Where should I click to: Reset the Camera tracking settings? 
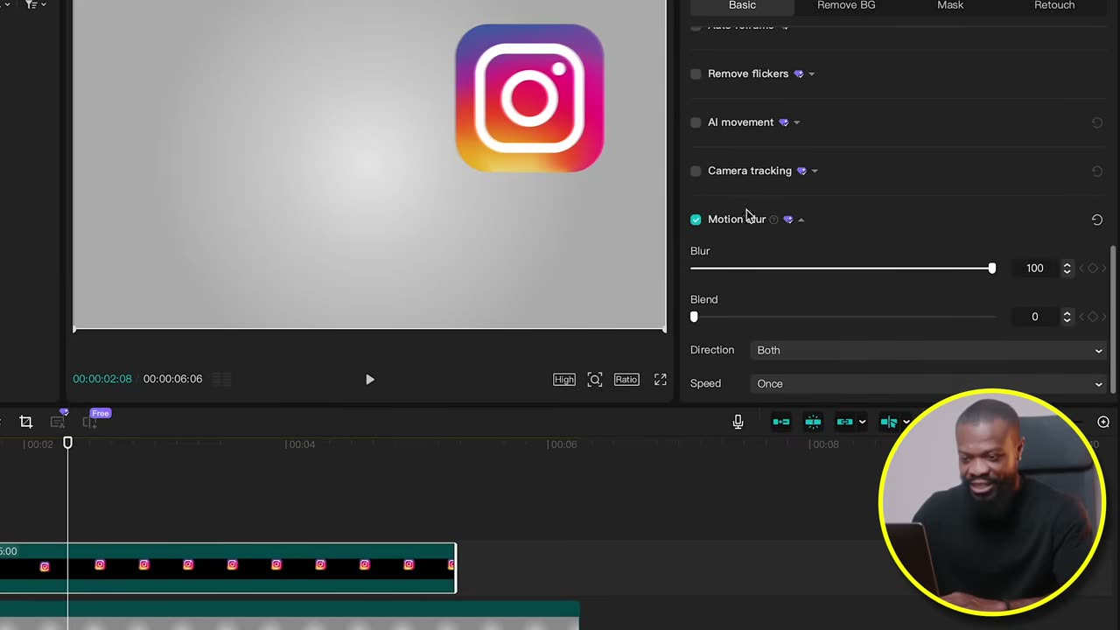click(1096, 171)
